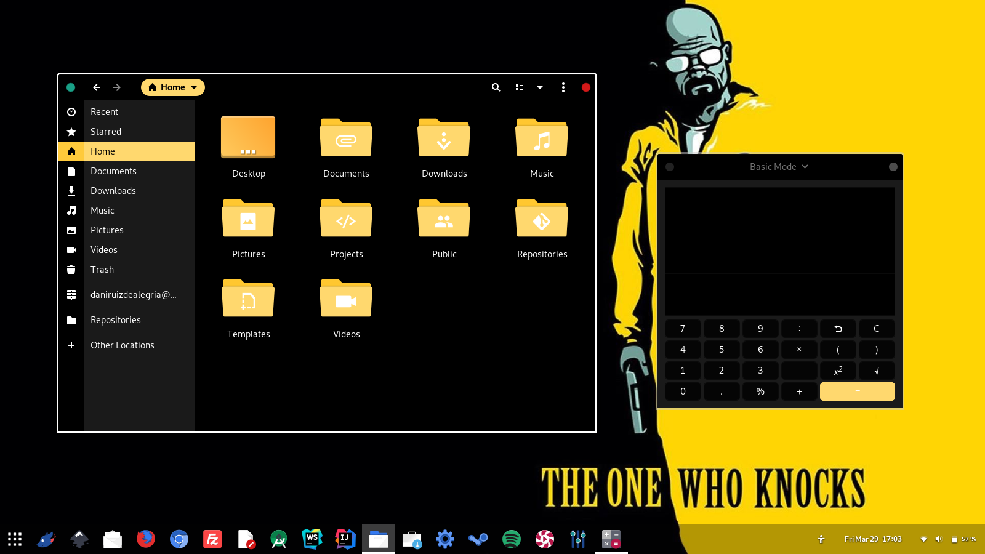Image resolution: width=985 pixels, height=554 pixels.
Task: Launch Firefox from the taskbar
Action: pos(146,539)
